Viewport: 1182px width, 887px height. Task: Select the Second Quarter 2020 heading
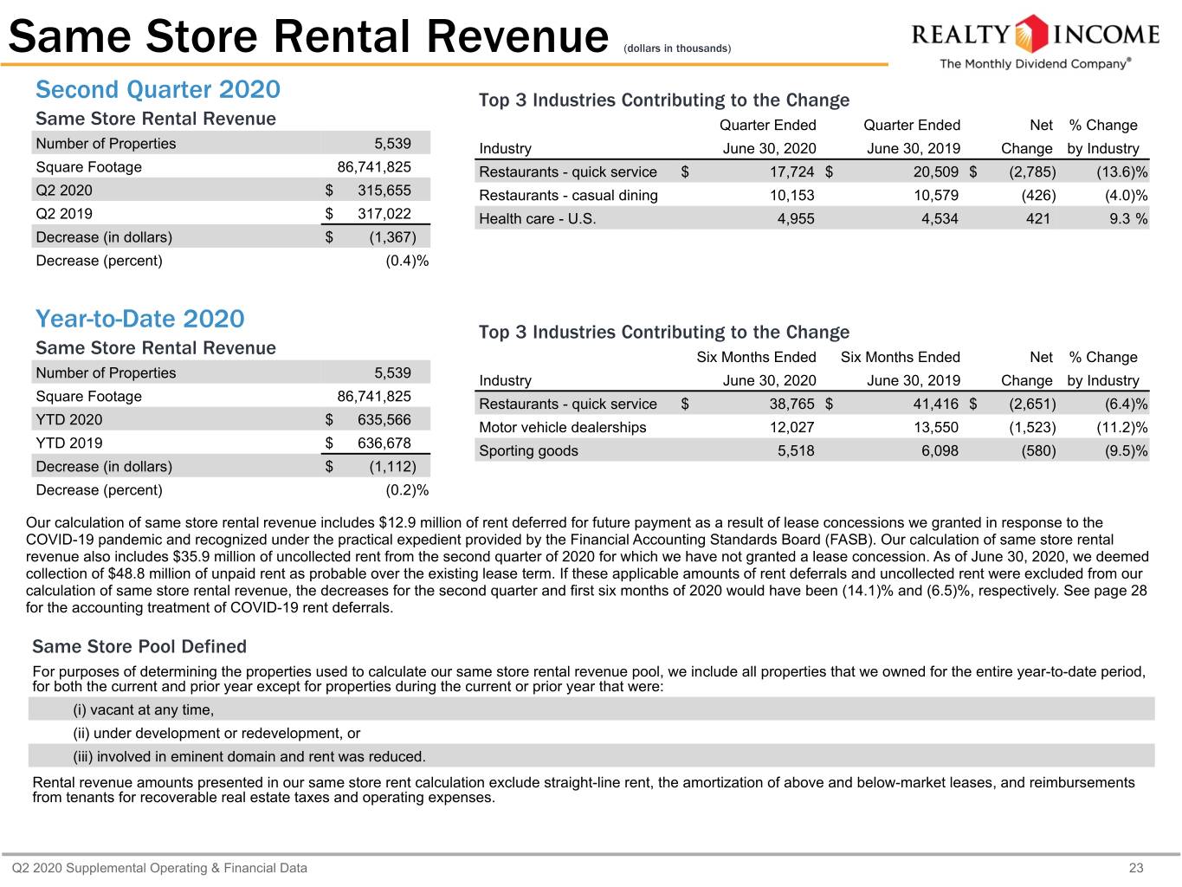158,89
